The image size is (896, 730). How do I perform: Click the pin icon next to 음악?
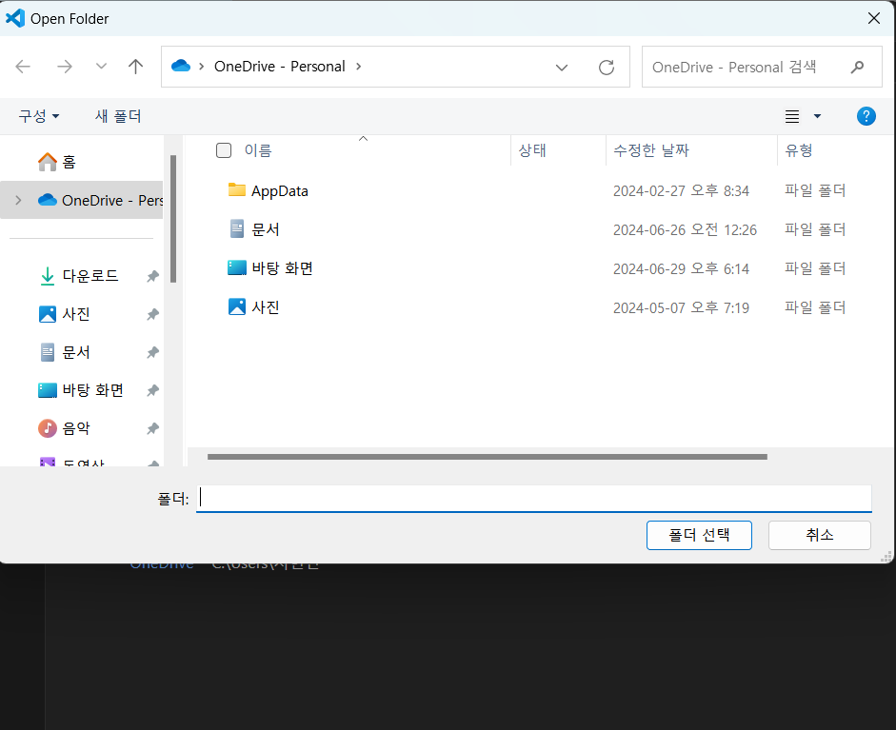152,428
